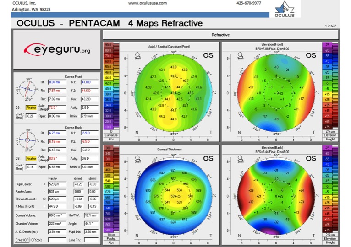Select +15 swatch on back elevation scale
351x247 pixels.
coord(327,197)
